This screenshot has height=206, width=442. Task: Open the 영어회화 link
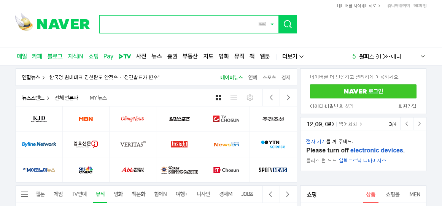[350, 124]
